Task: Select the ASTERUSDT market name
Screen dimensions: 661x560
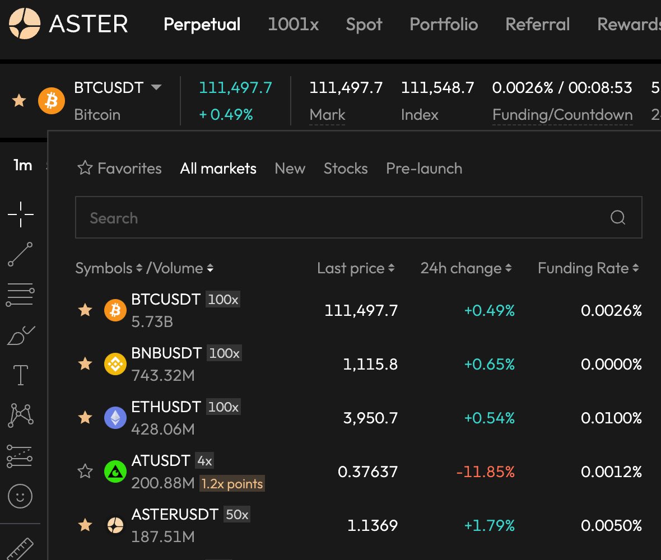Action: pyautogui.click(x=175, y=514)
